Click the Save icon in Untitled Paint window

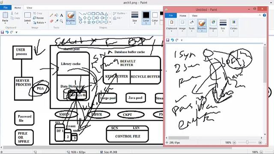pyautogui.click(x=167, y=40)
